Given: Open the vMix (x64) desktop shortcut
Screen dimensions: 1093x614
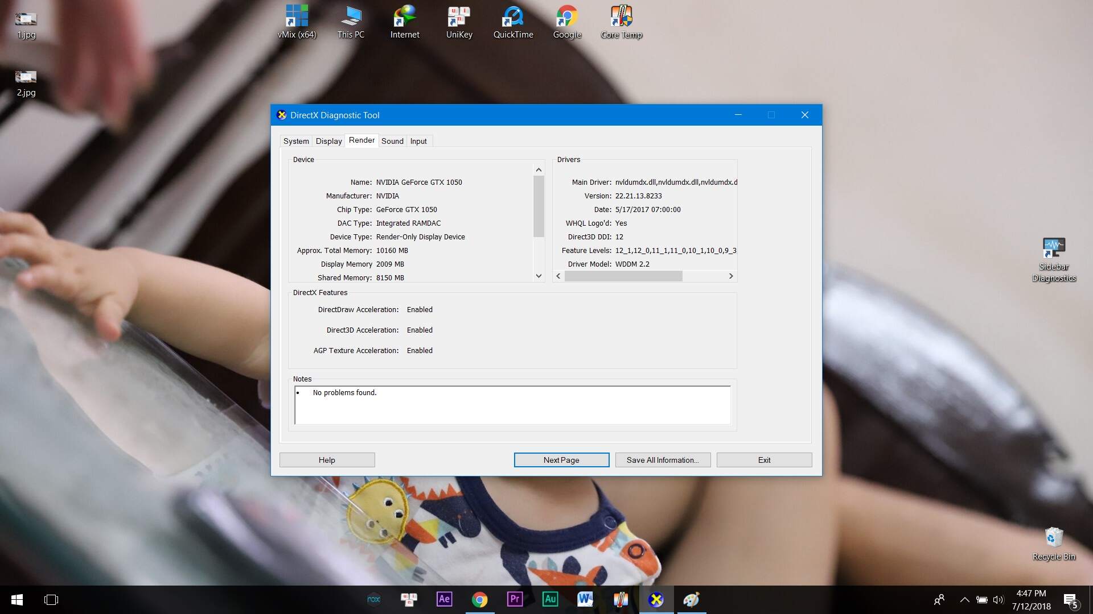Looking at the screenshot, I should tap(297, 22).
